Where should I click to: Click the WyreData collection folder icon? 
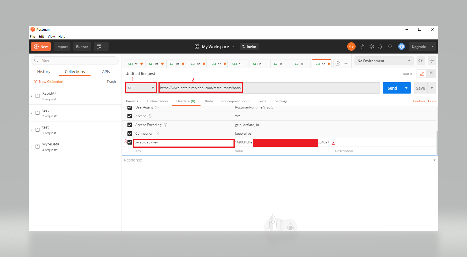pos(38,147)
